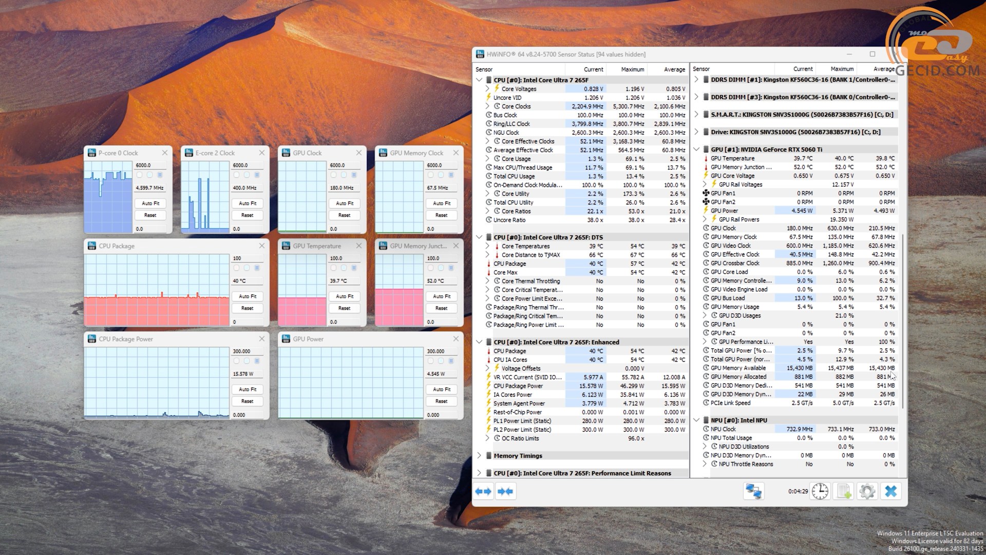Collapse the CPU DTS sensor group
Image resolution: width=986 pixels, height=555 pixels.
tap(479, 237)
